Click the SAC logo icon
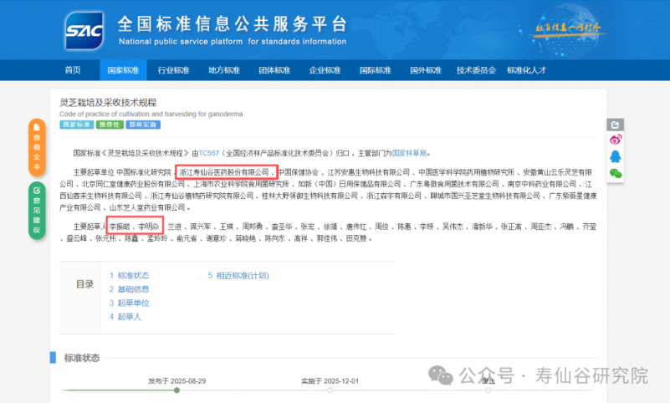The height and width of the screenshot is (403, 670). [x=84, y=31]
